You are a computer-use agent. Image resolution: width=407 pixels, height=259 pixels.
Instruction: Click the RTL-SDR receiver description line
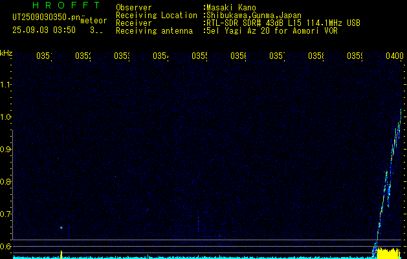(x=282, y=23)
